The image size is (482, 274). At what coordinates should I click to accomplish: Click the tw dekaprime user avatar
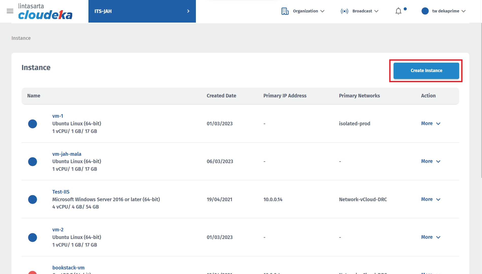click(425, 11)
